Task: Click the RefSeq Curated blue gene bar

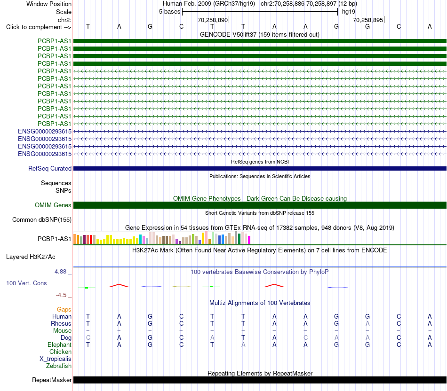Action: point(260,169)
